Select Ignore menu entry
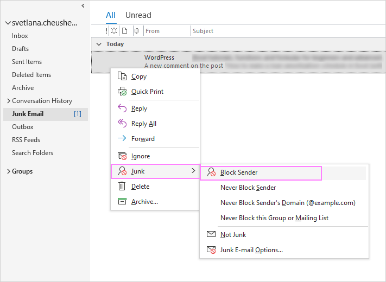The image size is (386, 282). click(155, 156)
